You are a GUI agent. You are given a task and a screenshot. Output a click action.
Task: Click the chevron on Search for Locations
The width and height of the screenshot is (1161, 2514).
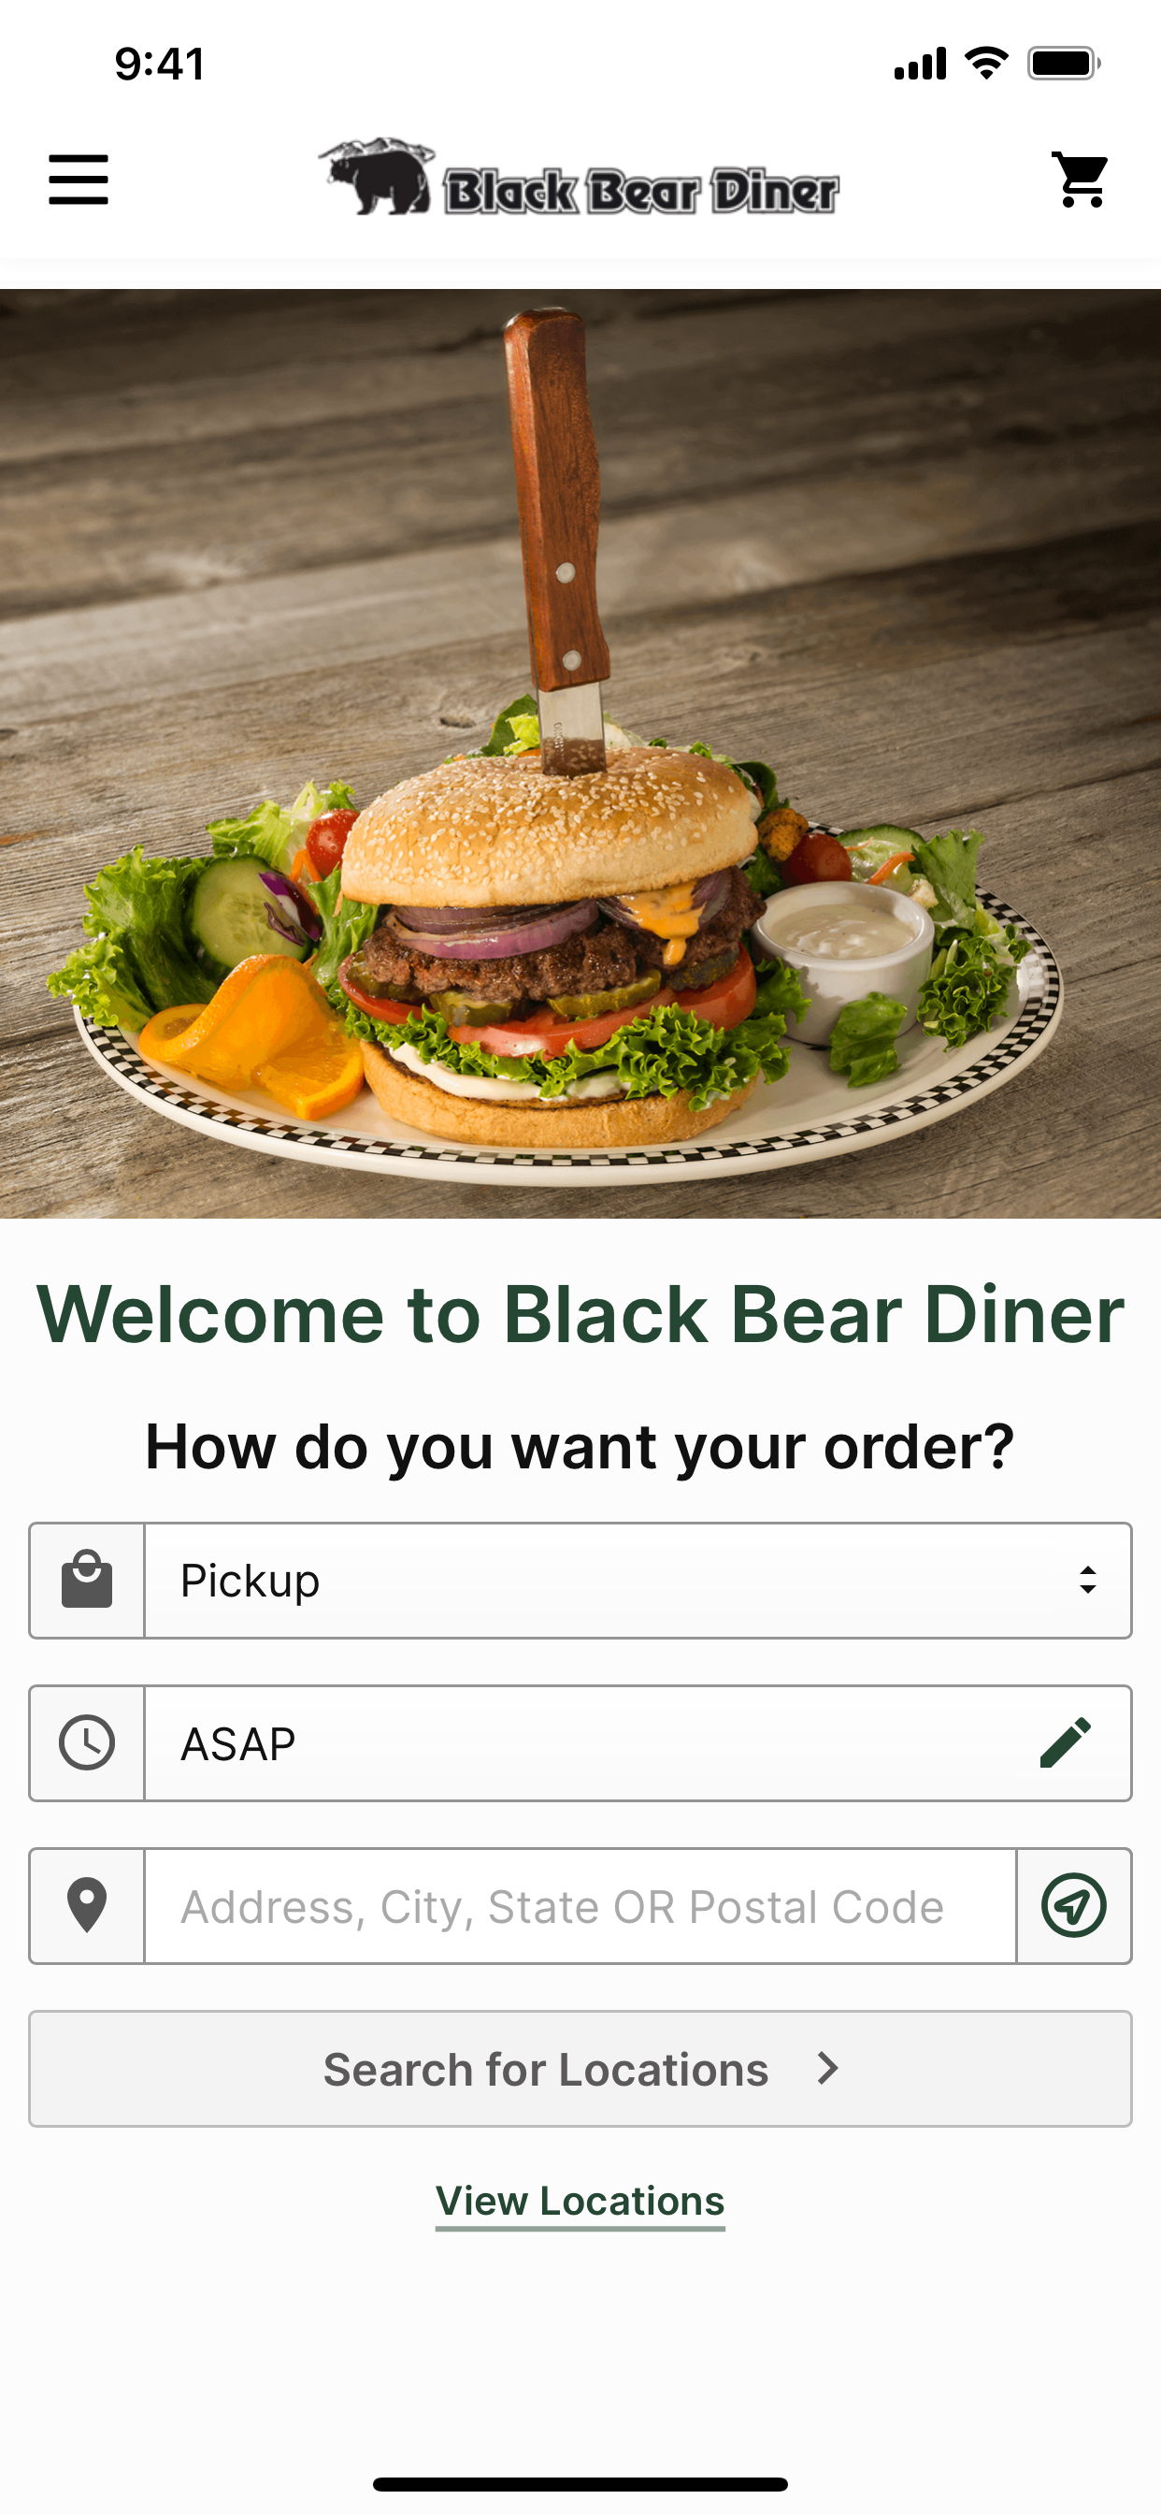[x=828, y=2068]
